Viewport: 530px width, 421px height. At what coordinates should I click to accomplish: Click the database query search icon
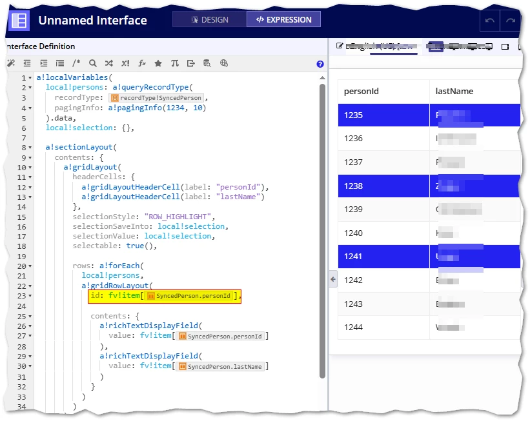click(207, 63)
